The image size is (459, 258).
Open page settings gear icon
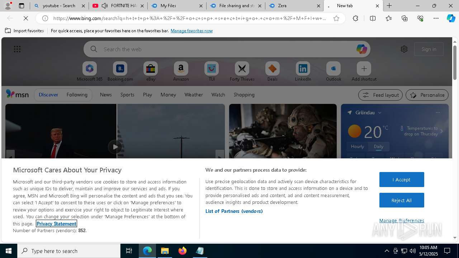(x=404, y=49)
